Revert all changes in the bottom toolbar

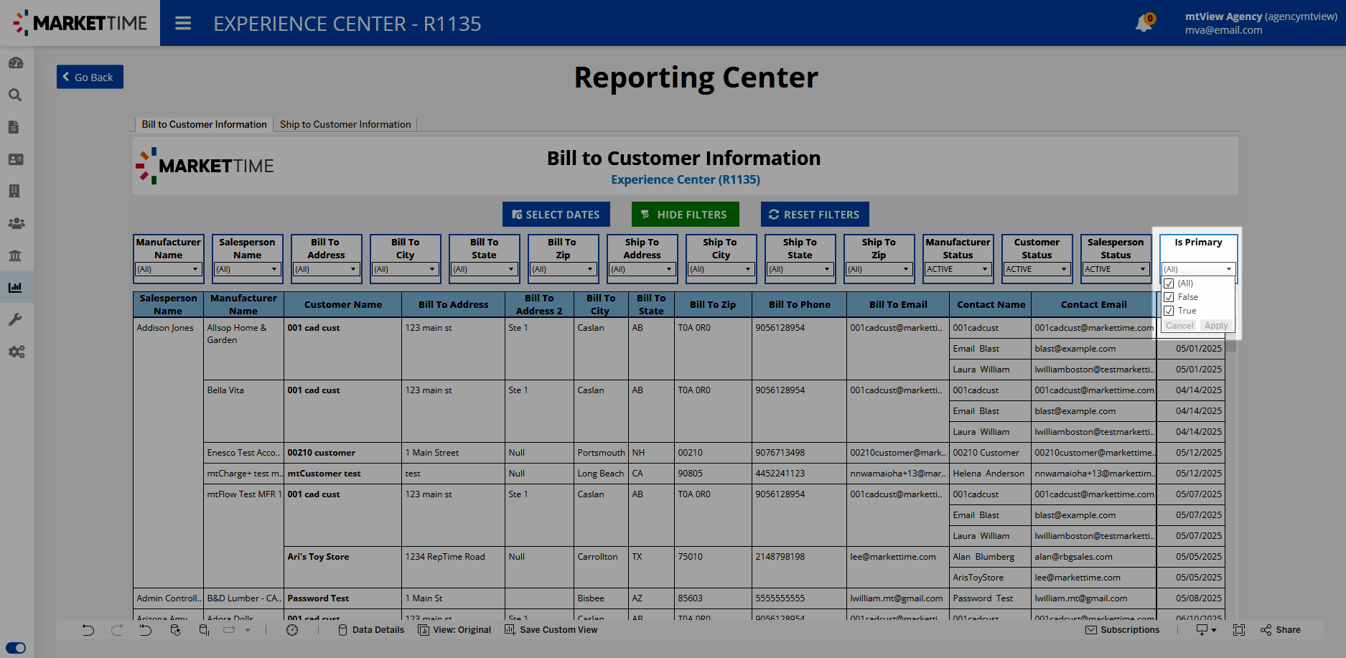146,630
